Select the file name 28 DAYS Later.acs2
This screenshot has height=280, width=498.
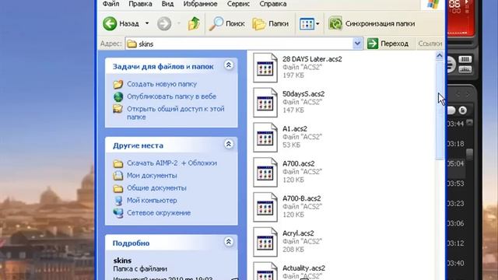(312, 59)
